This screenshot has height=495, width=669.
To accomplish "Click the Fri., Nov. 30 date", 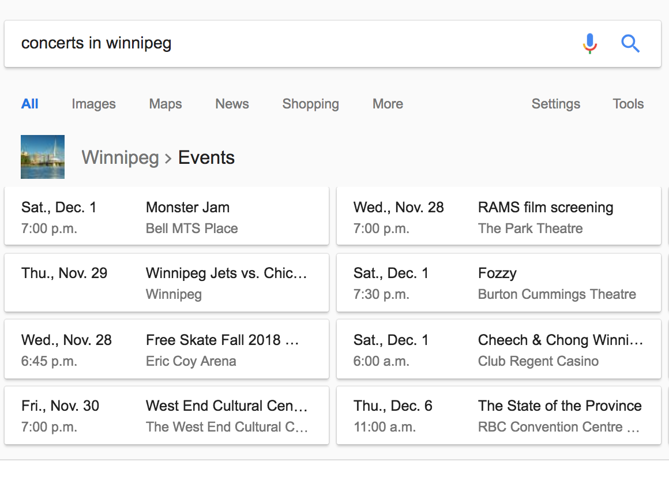I will (60, 406).
